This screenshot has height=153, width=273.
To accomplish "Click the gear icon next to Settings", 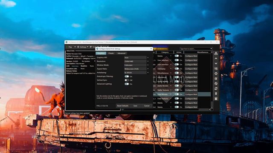I will [78, 47].
